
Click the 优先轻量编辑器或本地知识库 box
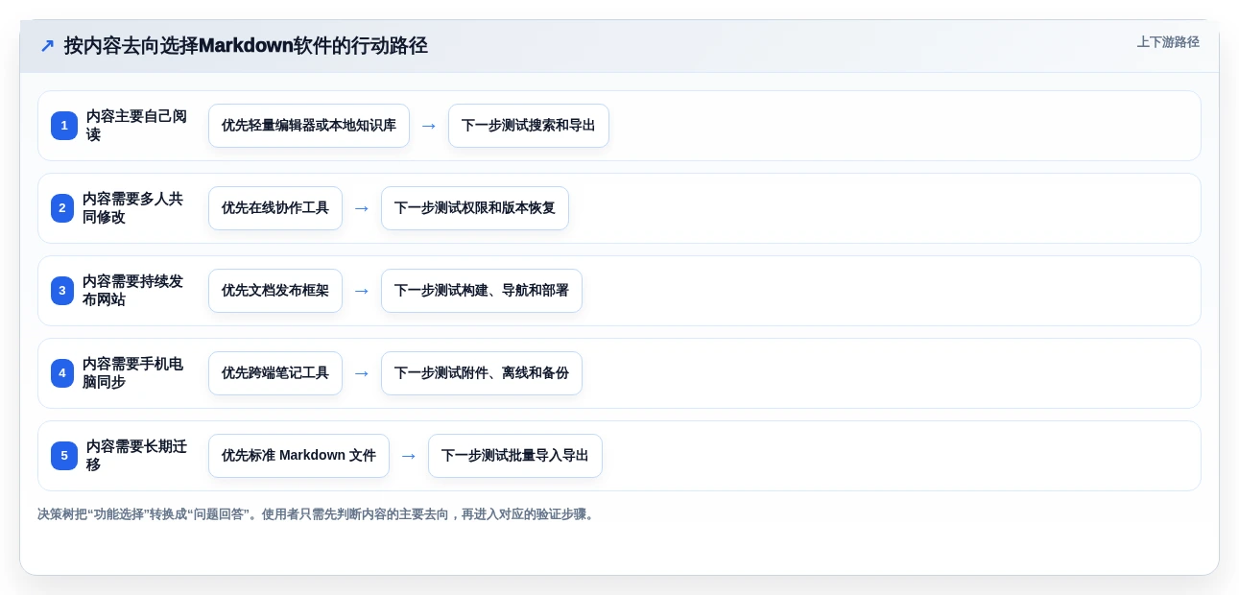click(309, 126)
